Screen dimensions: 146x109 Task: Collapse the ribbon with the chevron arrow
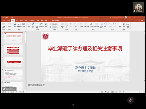tap(144, 30)
